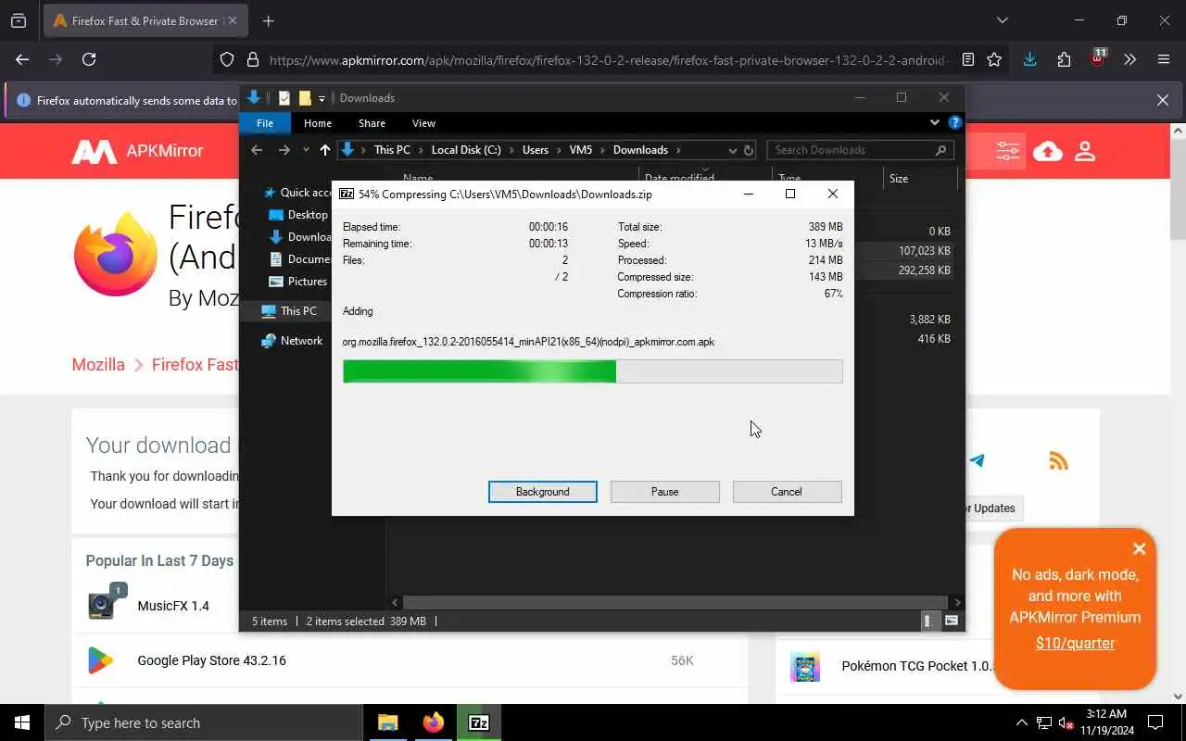1186x741 pixels.
Task: Open Explorer help question mark icon
Action: [x=955, y=122]
